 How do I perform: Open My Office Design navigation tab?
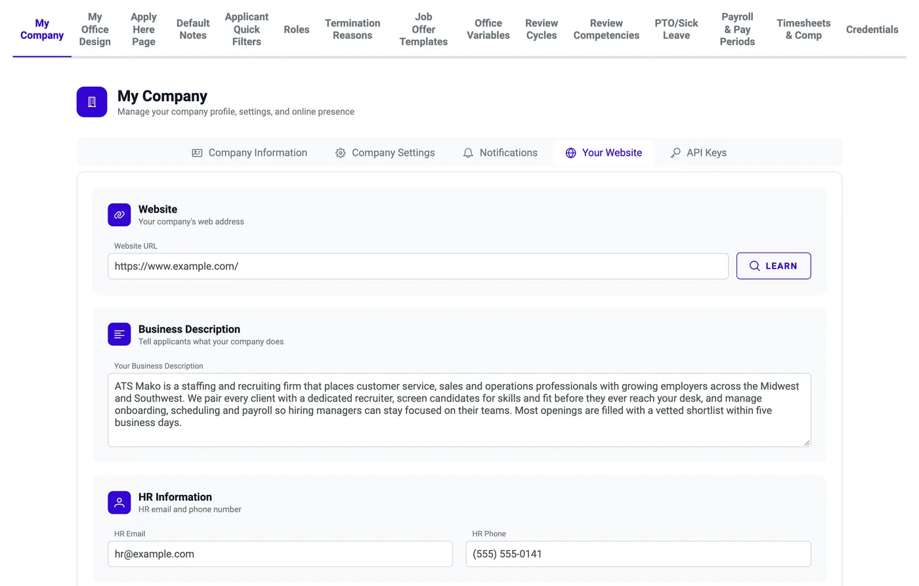pos(95,30)
